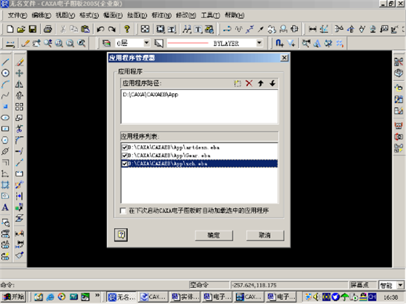Open the 文件(F) menu
Screen dimensions: 406x304
pos(18,15)
